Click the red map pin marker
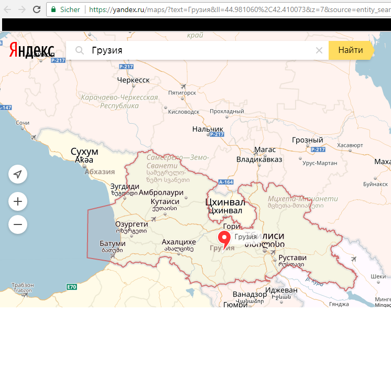This screenshot has width=391, height=375. click(224, 240)
